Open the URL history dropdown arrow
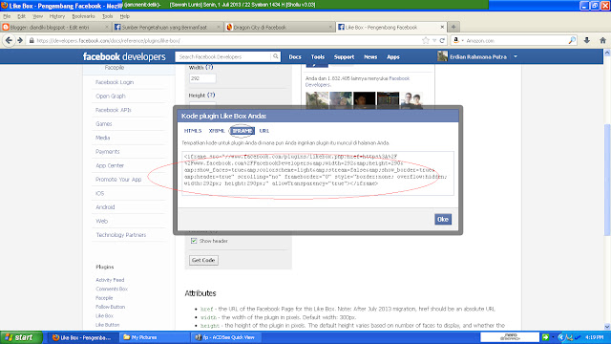Viewport: 611px width, 344px height. (x=434, y=40)
